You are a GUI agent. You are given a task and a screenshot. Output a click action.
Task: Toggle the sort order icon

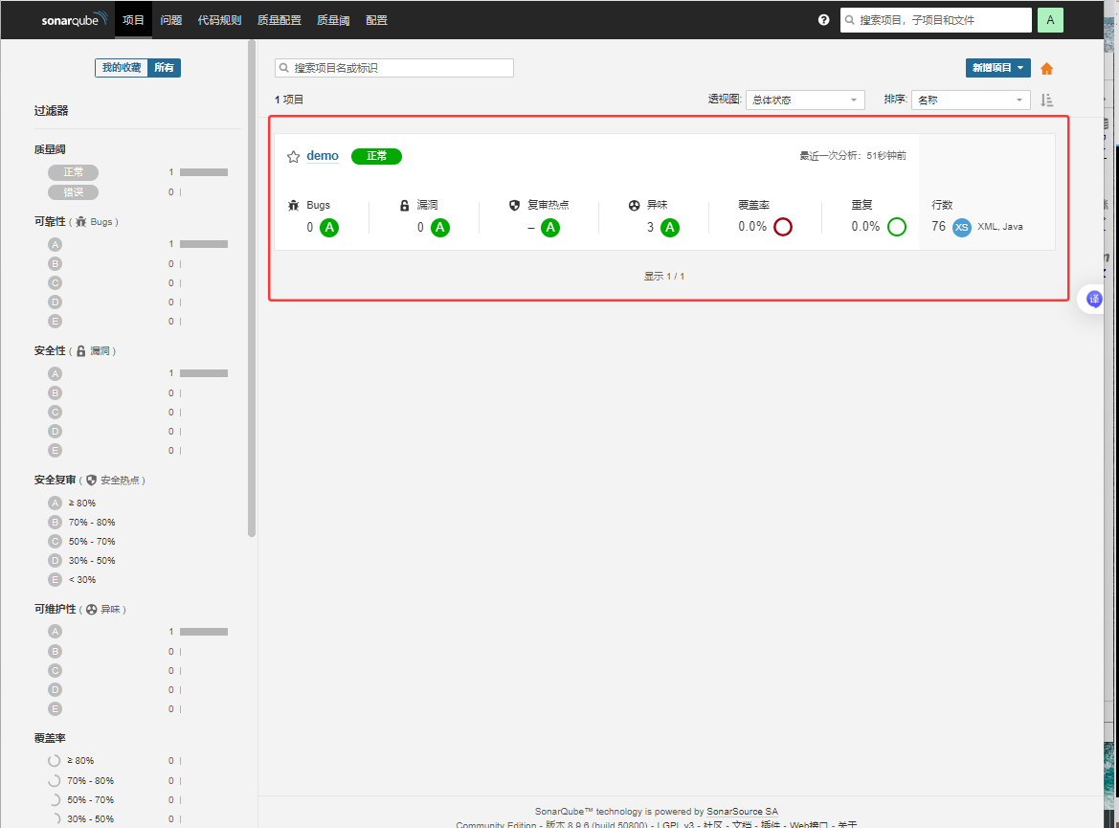point(1046,100)
